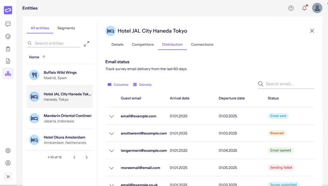Open the dashboard gauge sidebar icon
This screenshot has width=328, height=186.
[x=8, y=36]
